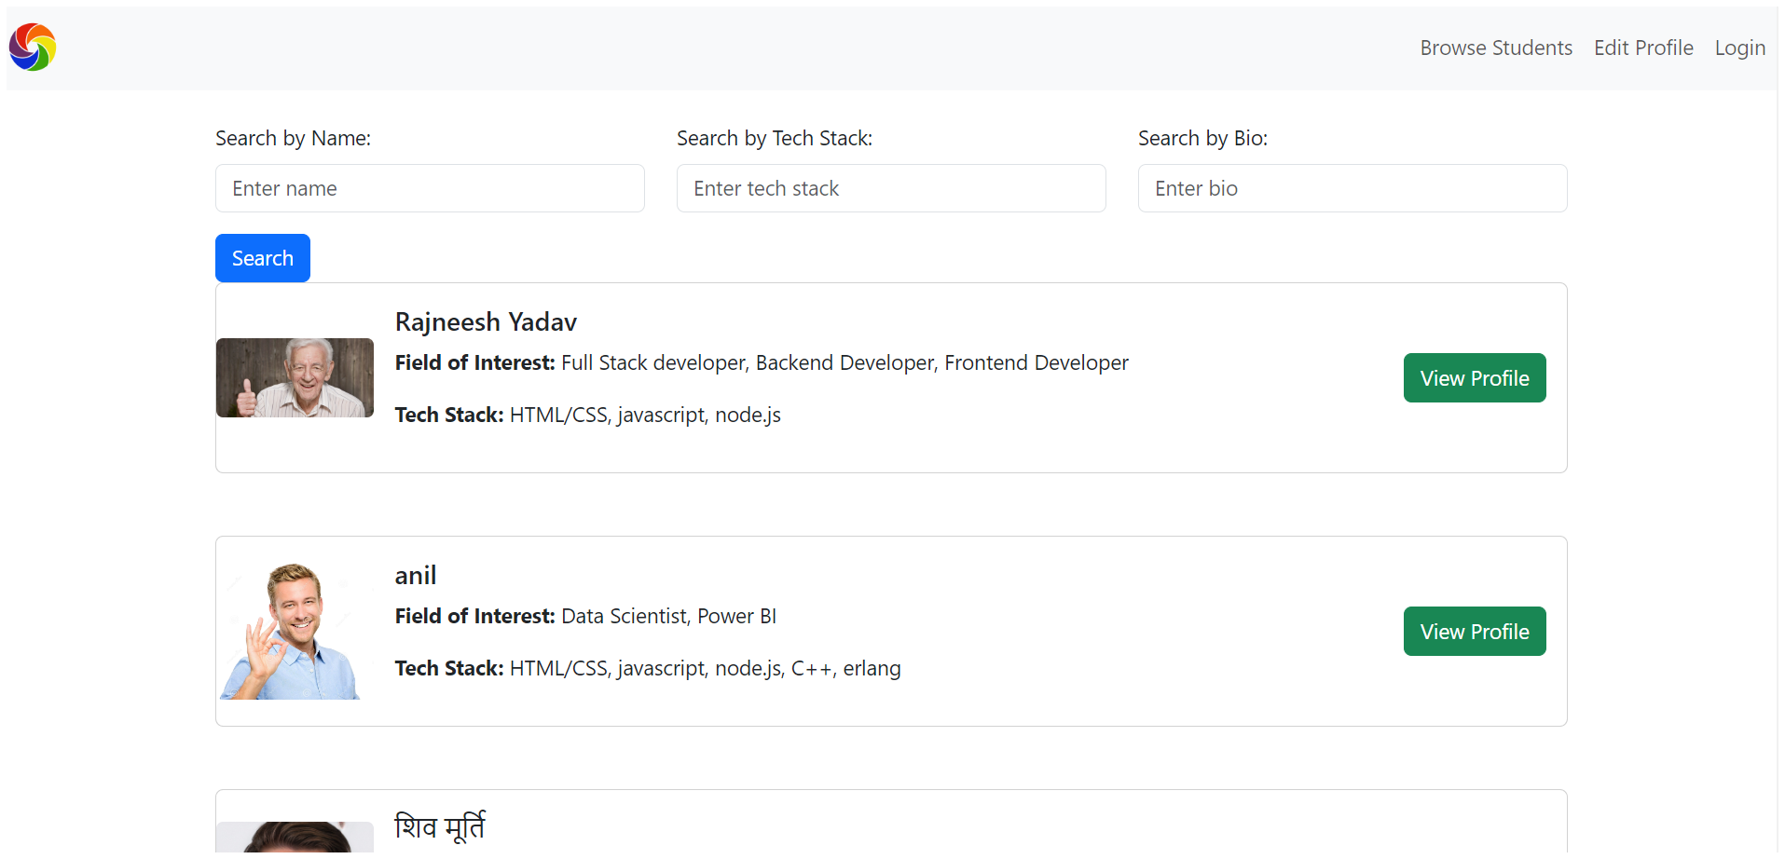Click Rajneesh Yadav's profile photo
Viewport: 1785px width, 859px height.
[x=295, y=377]
